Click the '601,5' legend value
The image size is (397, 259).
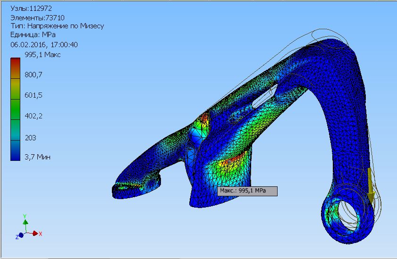(34, 95)
